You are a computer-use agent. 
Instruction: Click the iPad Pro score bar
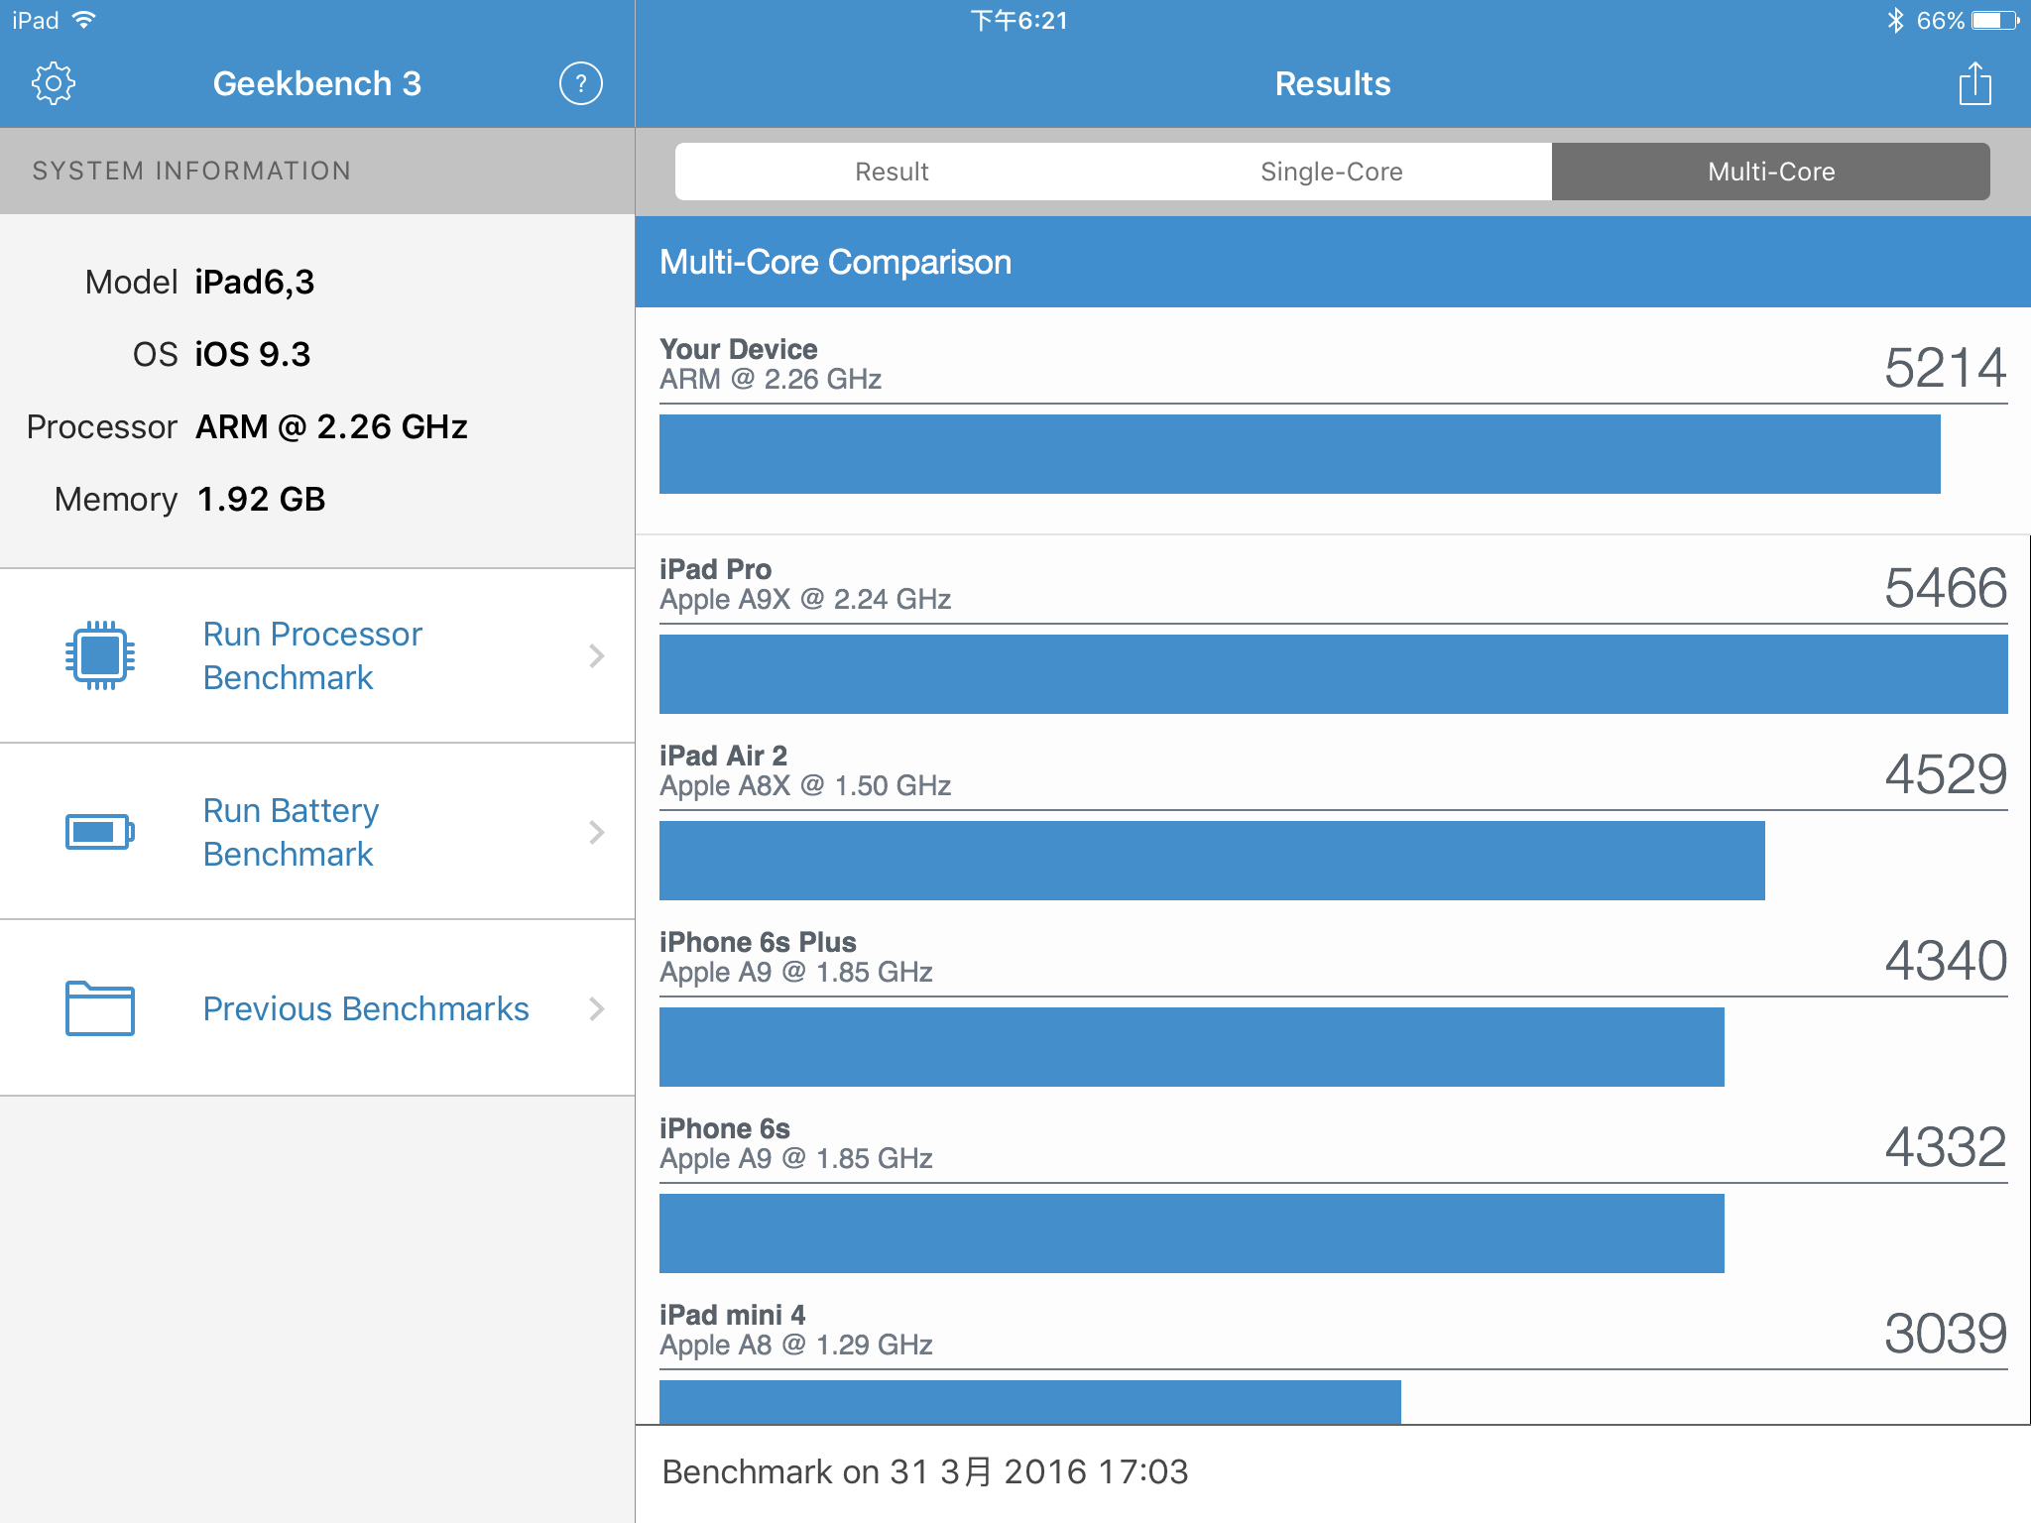1333,674
